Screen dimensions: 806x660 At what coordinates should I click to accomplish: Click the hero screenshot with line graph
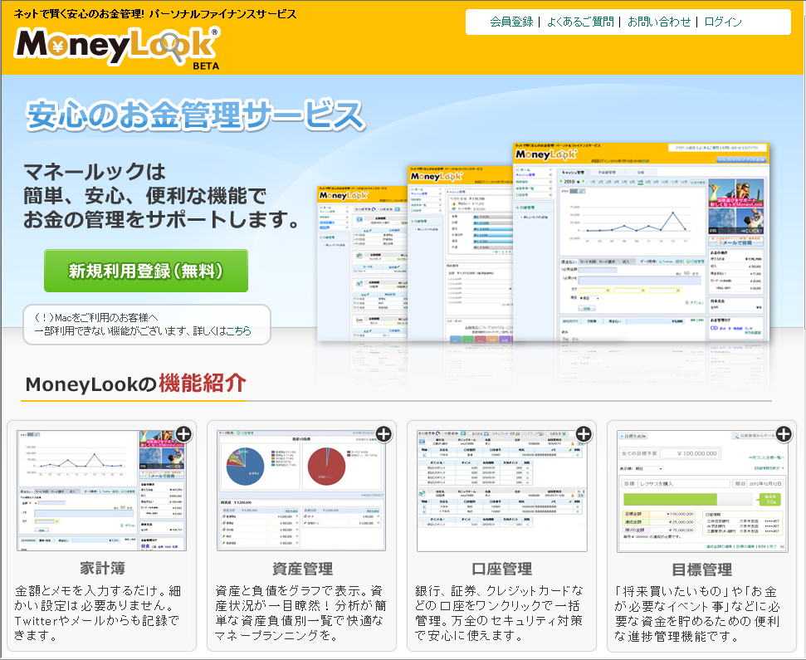click(641, 242)
